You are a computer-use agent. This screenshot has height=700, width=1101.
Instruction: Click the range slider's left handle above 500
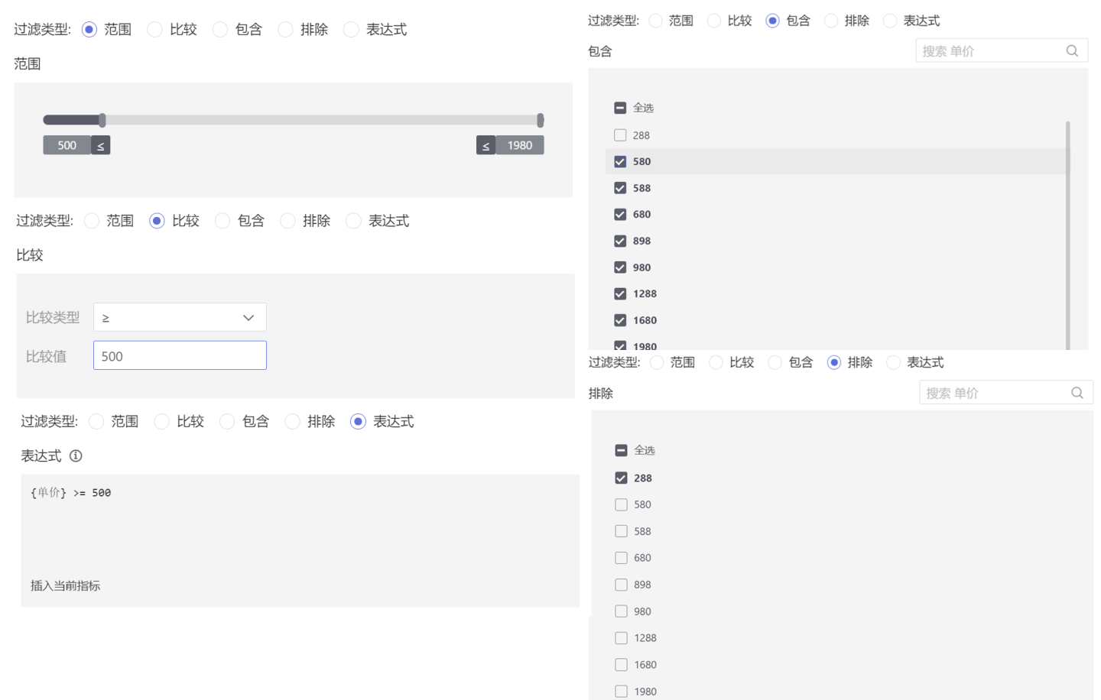(102, 120)
